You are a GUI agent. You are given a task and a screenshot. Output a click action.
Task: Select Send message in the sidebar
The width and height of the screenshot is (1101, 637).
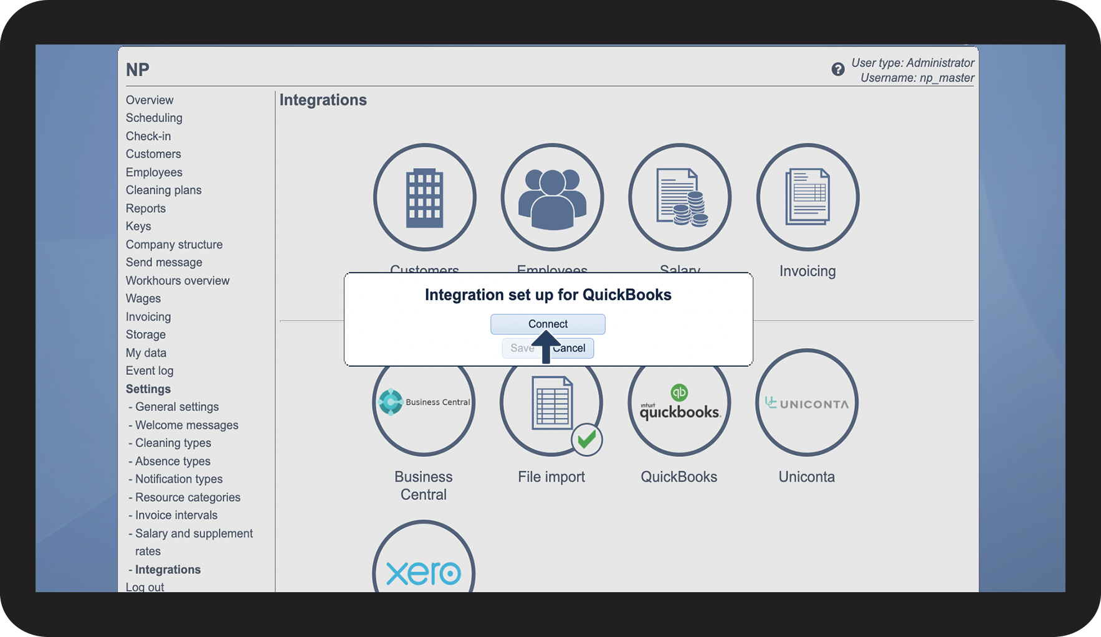tap(164, 263)
